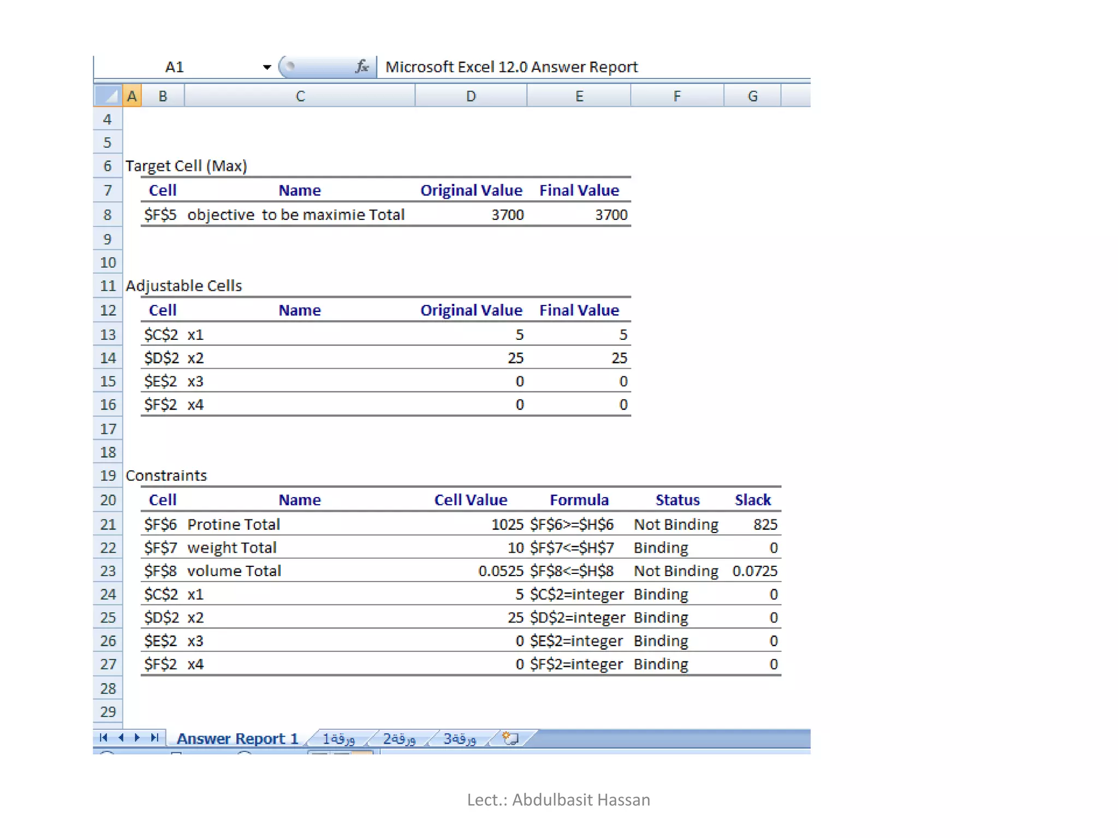
Task: Switch to the Answer Report 1 tab
Action: pos(237,738)
